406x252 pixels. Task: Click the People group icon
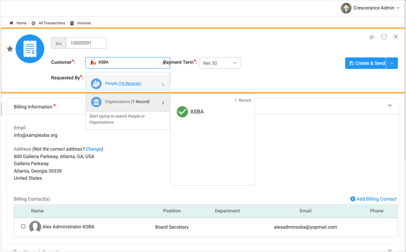click(x=96, y=84)
